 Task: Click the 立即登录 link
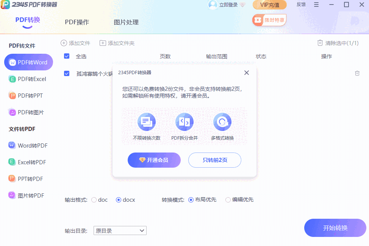[228, 5]
